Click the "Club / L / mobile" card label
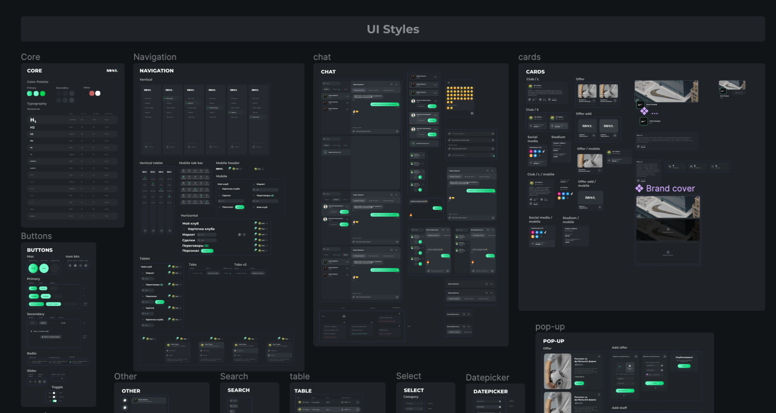 click(541, 174)
